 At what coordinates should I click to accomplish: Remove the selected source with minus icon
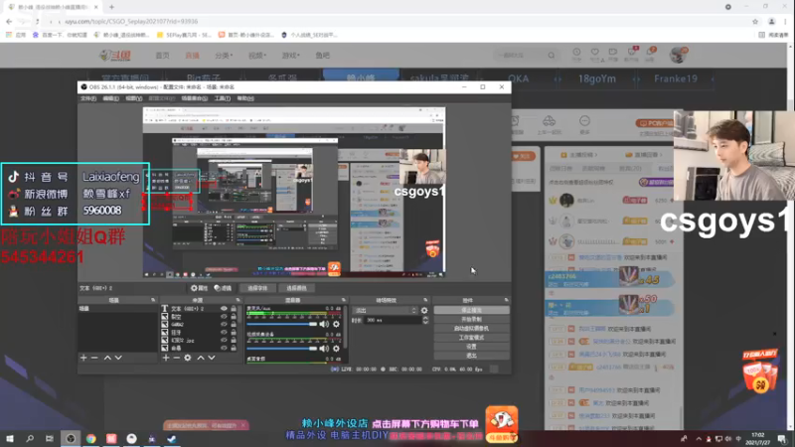pos(177,358)
